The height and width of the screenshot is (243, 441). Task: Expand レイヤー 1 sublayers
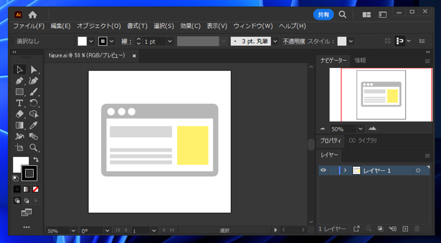[345, 171]
